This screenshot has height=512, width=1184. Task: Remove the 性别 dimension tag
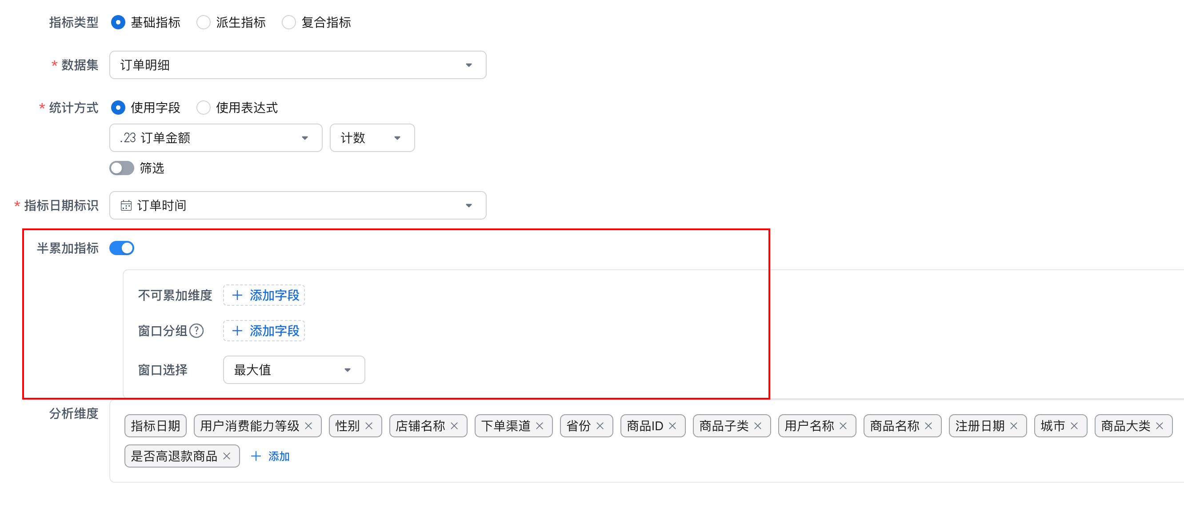pyautogui.click(x=369, y=426)
